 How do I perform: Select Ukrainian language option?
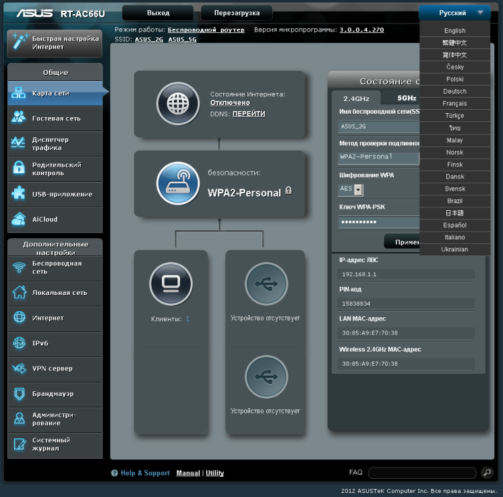454,249
